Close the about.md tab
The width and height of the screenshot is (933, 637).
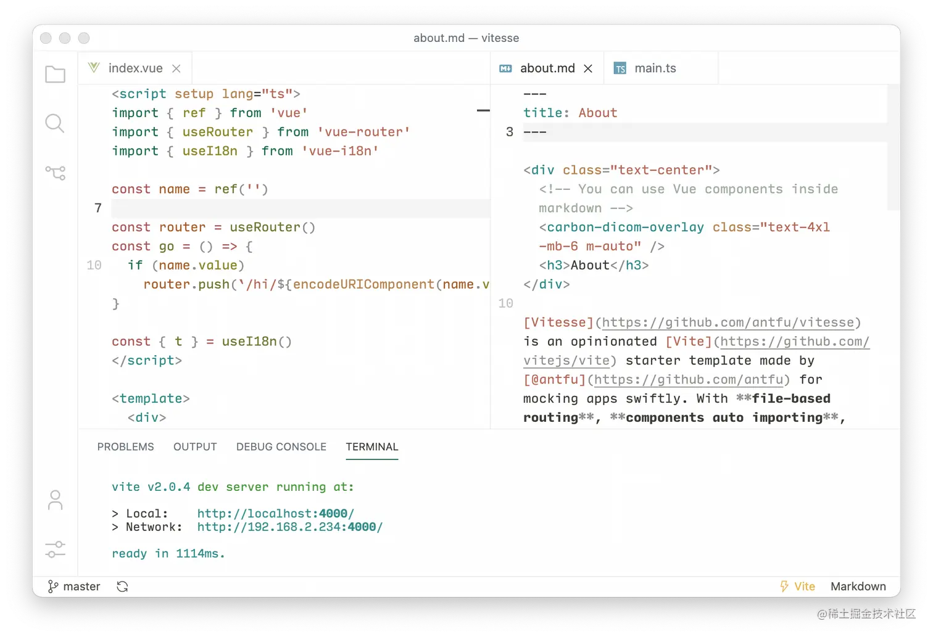[588, 68]
